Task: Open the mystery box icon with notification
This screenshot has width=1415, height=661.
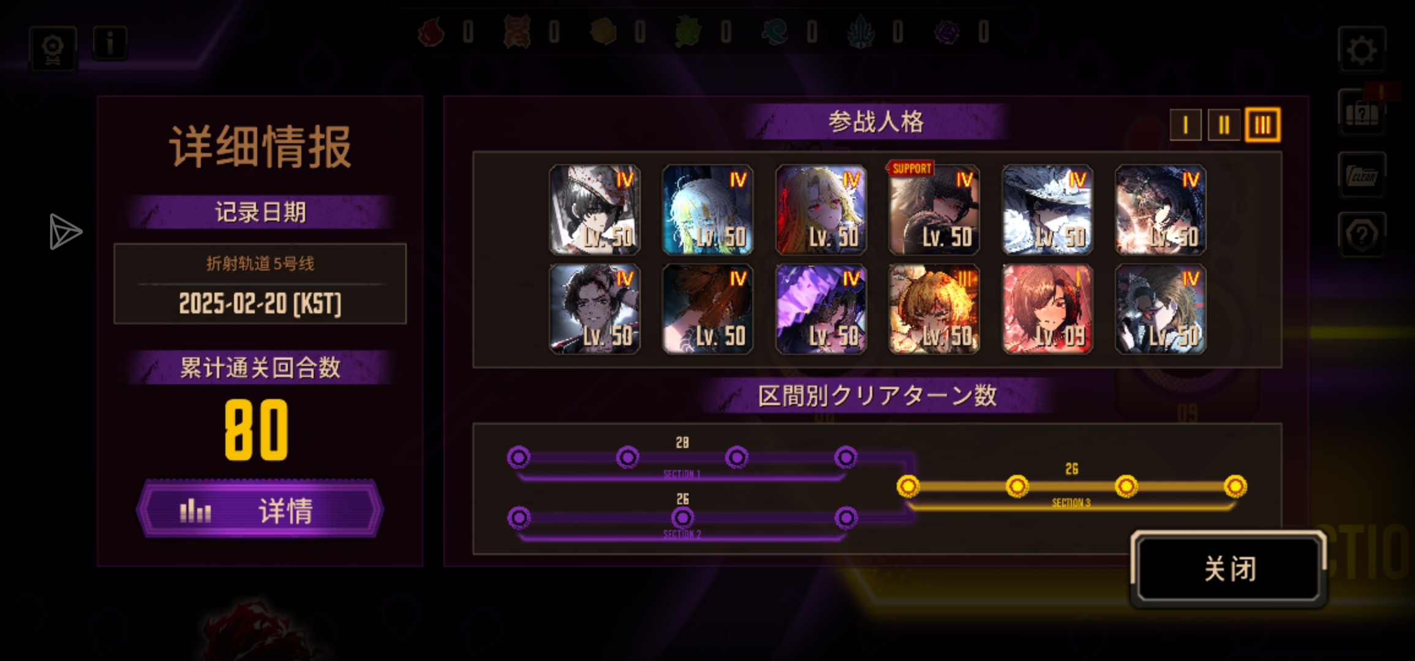Action: 1361,113
